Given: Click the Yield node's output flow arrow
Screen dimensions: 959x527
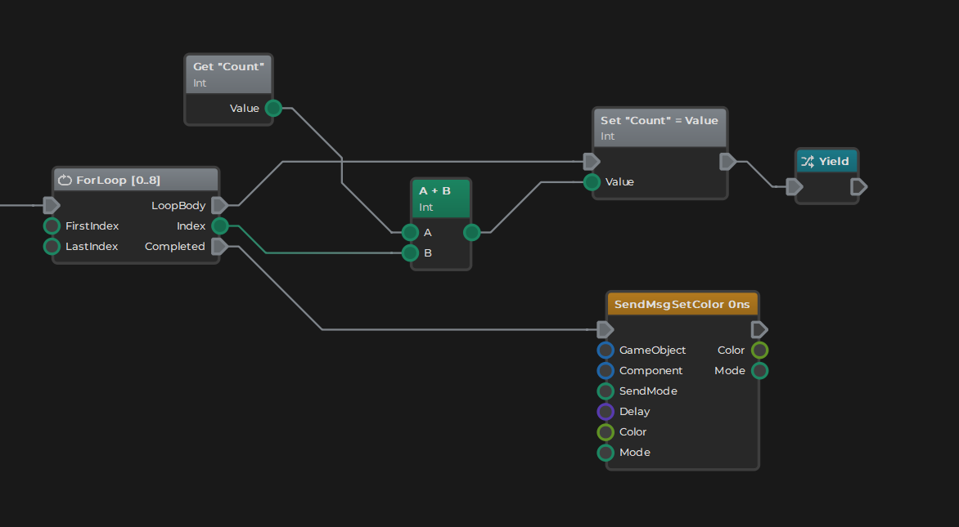Looking at the screenshot, I should point(858,187).
